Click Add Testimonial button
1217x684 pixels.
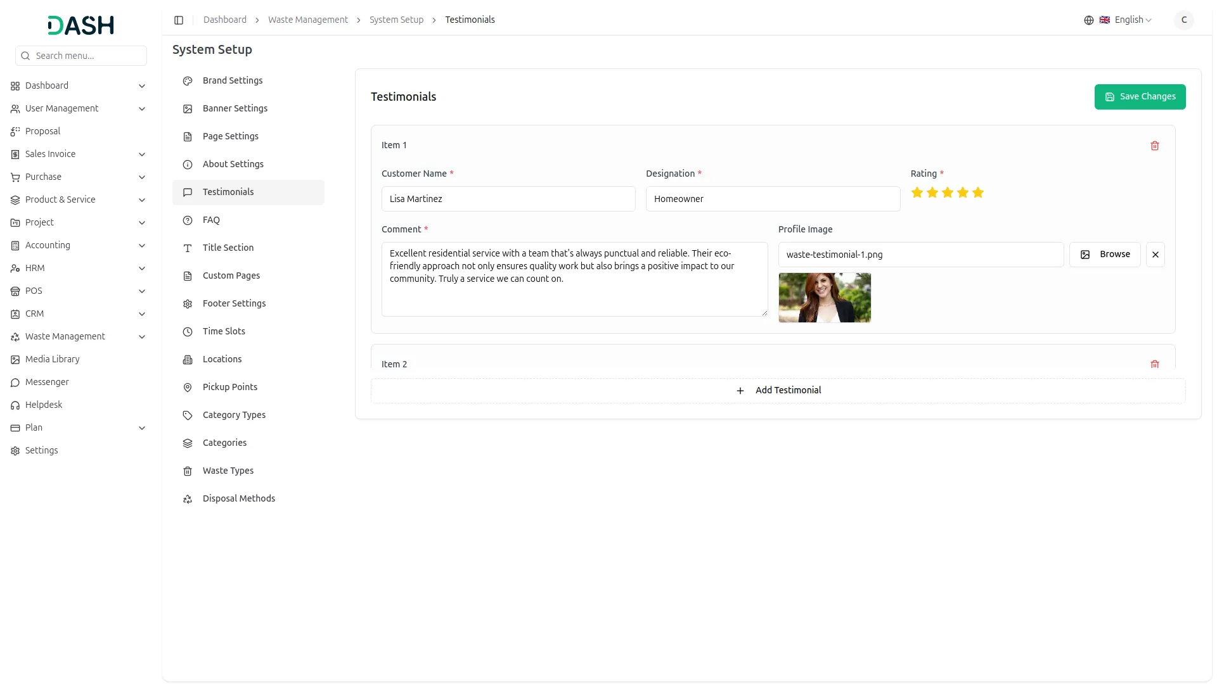pyautogui.click(x=778, y=391)
